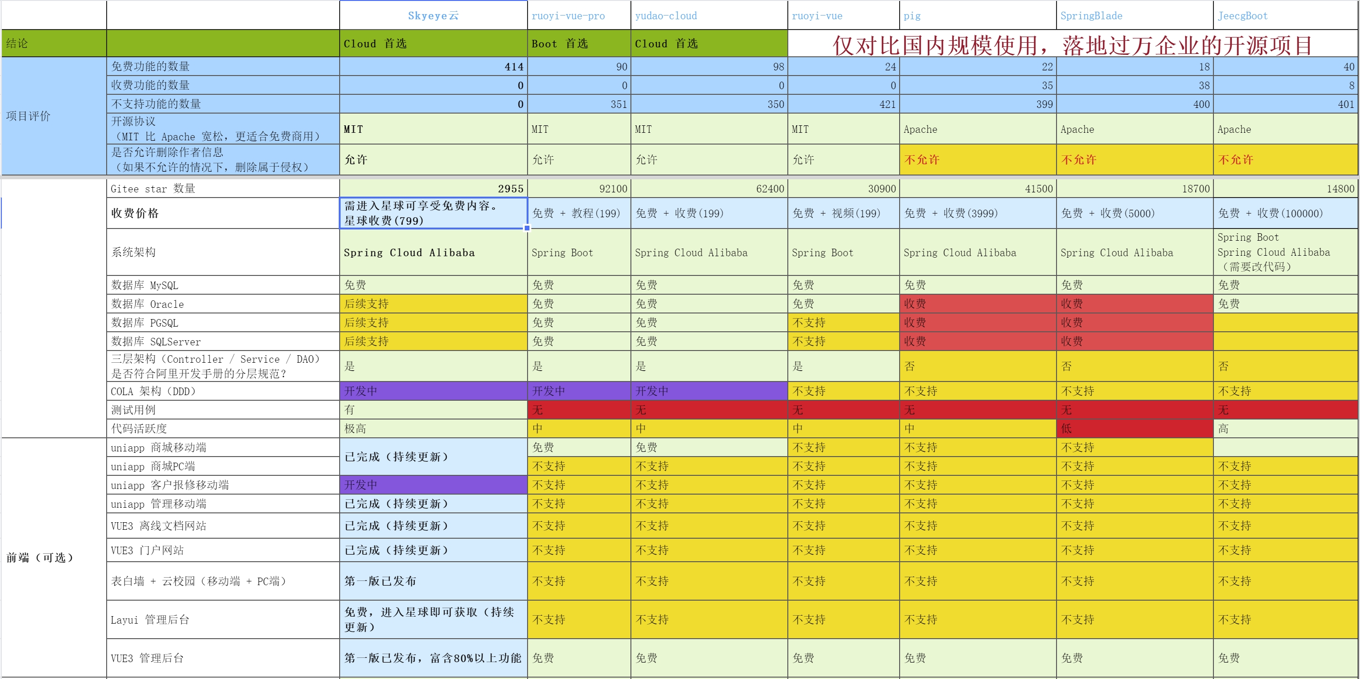Click the Gitee star value 2955

point(434,189)
